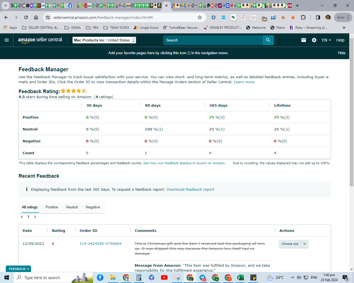
Task: Open the weather widget showing 24°C
Action: (x=275, y=277)
